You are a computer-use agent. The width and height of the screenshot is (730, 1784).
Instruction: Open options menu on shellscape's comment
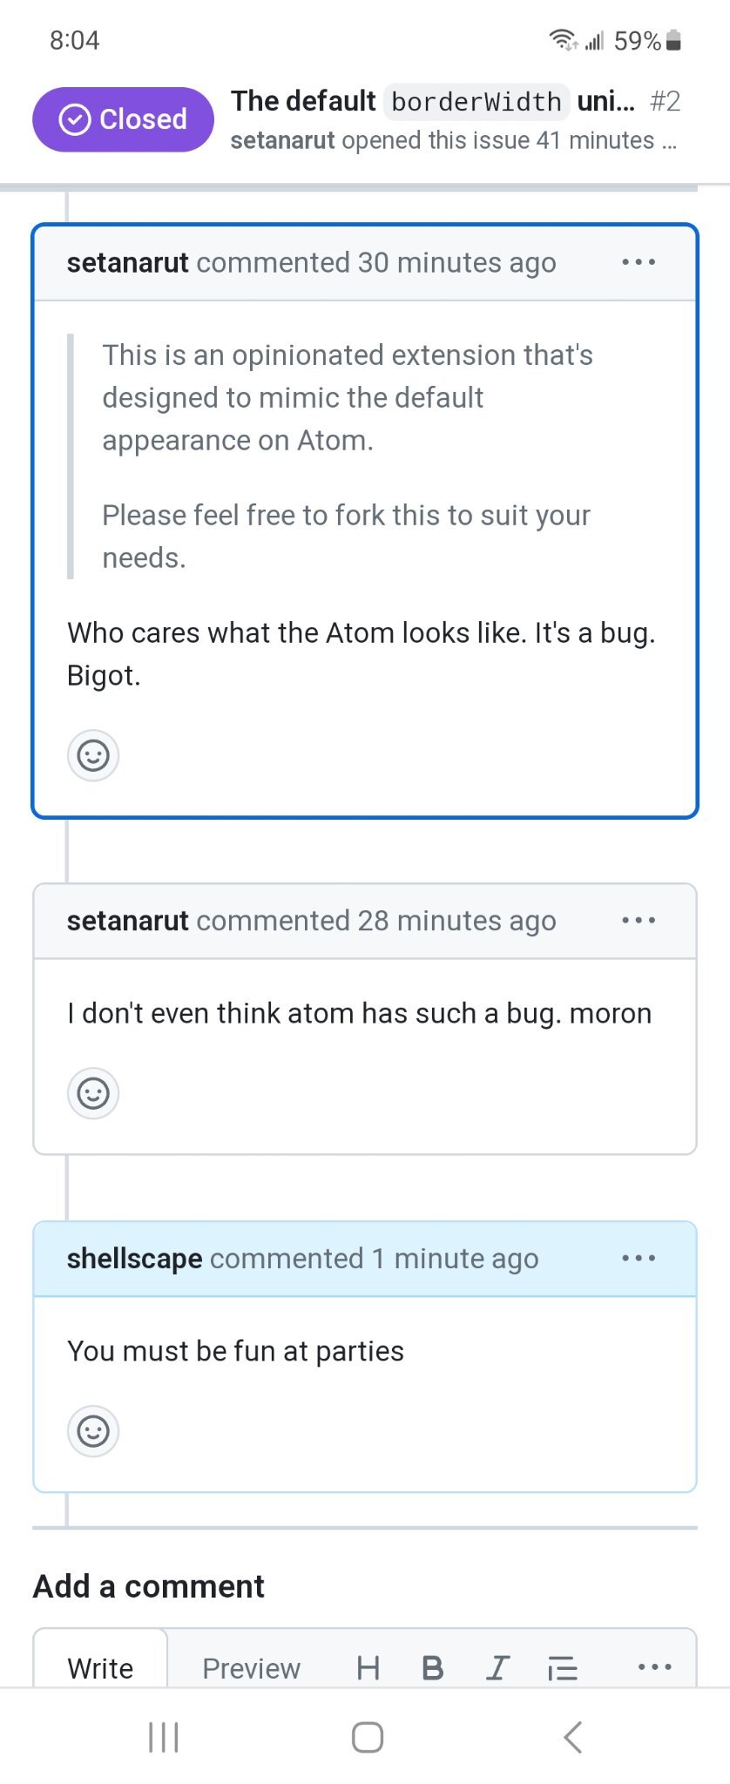click(639, 1259)
